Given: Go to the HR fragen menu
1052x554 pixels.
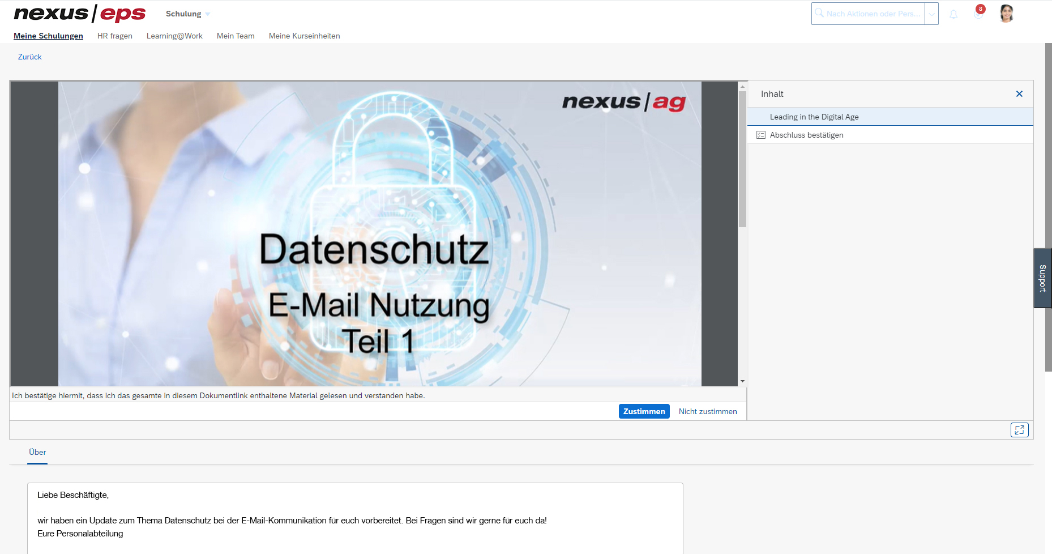Looking at the screenshot, I should 114,36.
